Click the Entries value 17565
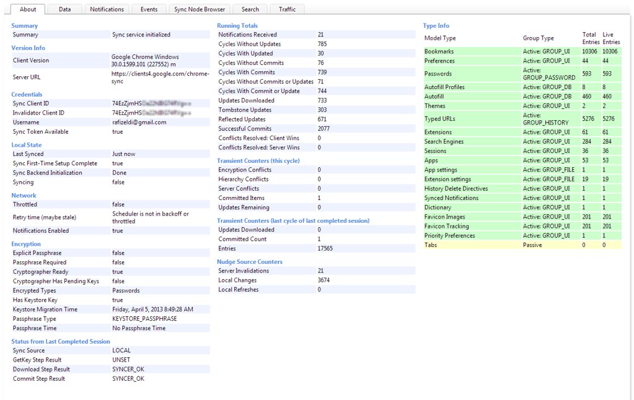The height and width of the screenshot is (400, 634). point(325,248)
